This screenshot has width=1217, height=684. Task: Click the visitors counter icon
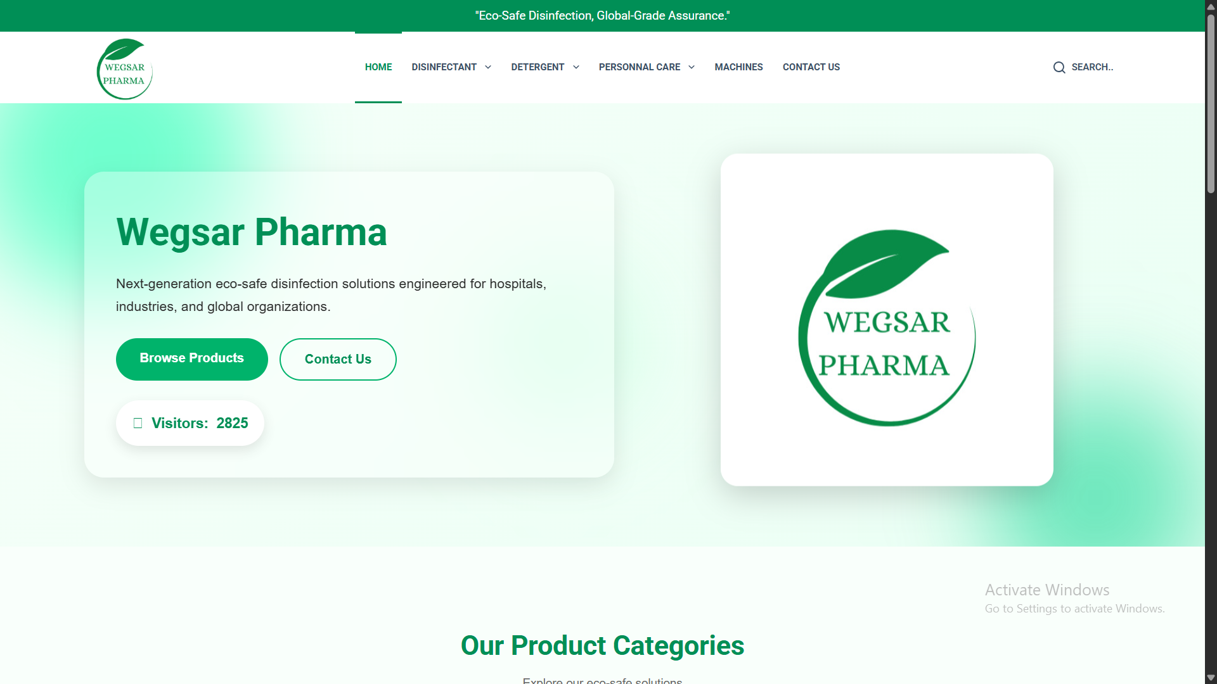138,423
